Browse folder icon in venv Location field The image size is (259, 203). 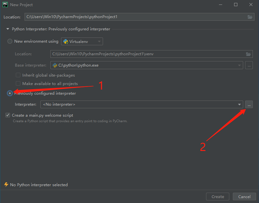tap(248, 54)
